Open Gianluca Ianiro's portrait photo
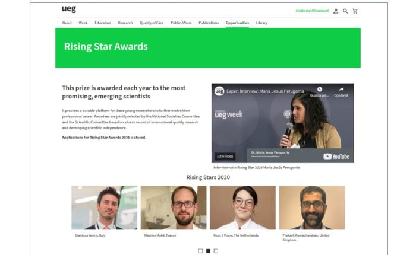This screenshot has height=255, width=416. pos(104,208)
